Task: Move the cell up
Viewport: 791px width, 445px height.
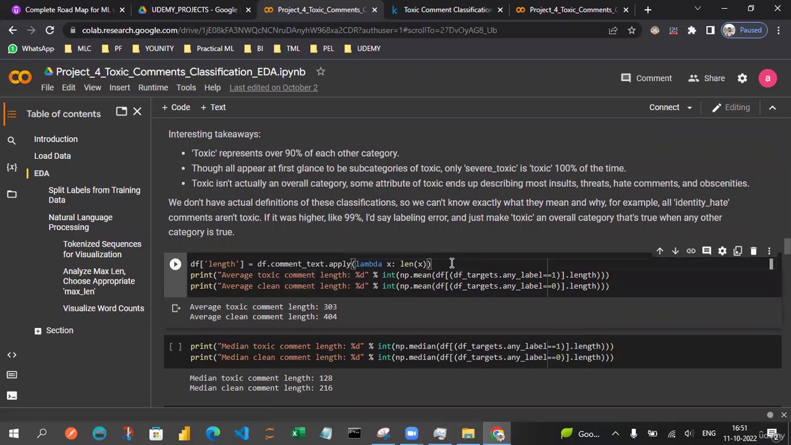Action: [659, 251]
